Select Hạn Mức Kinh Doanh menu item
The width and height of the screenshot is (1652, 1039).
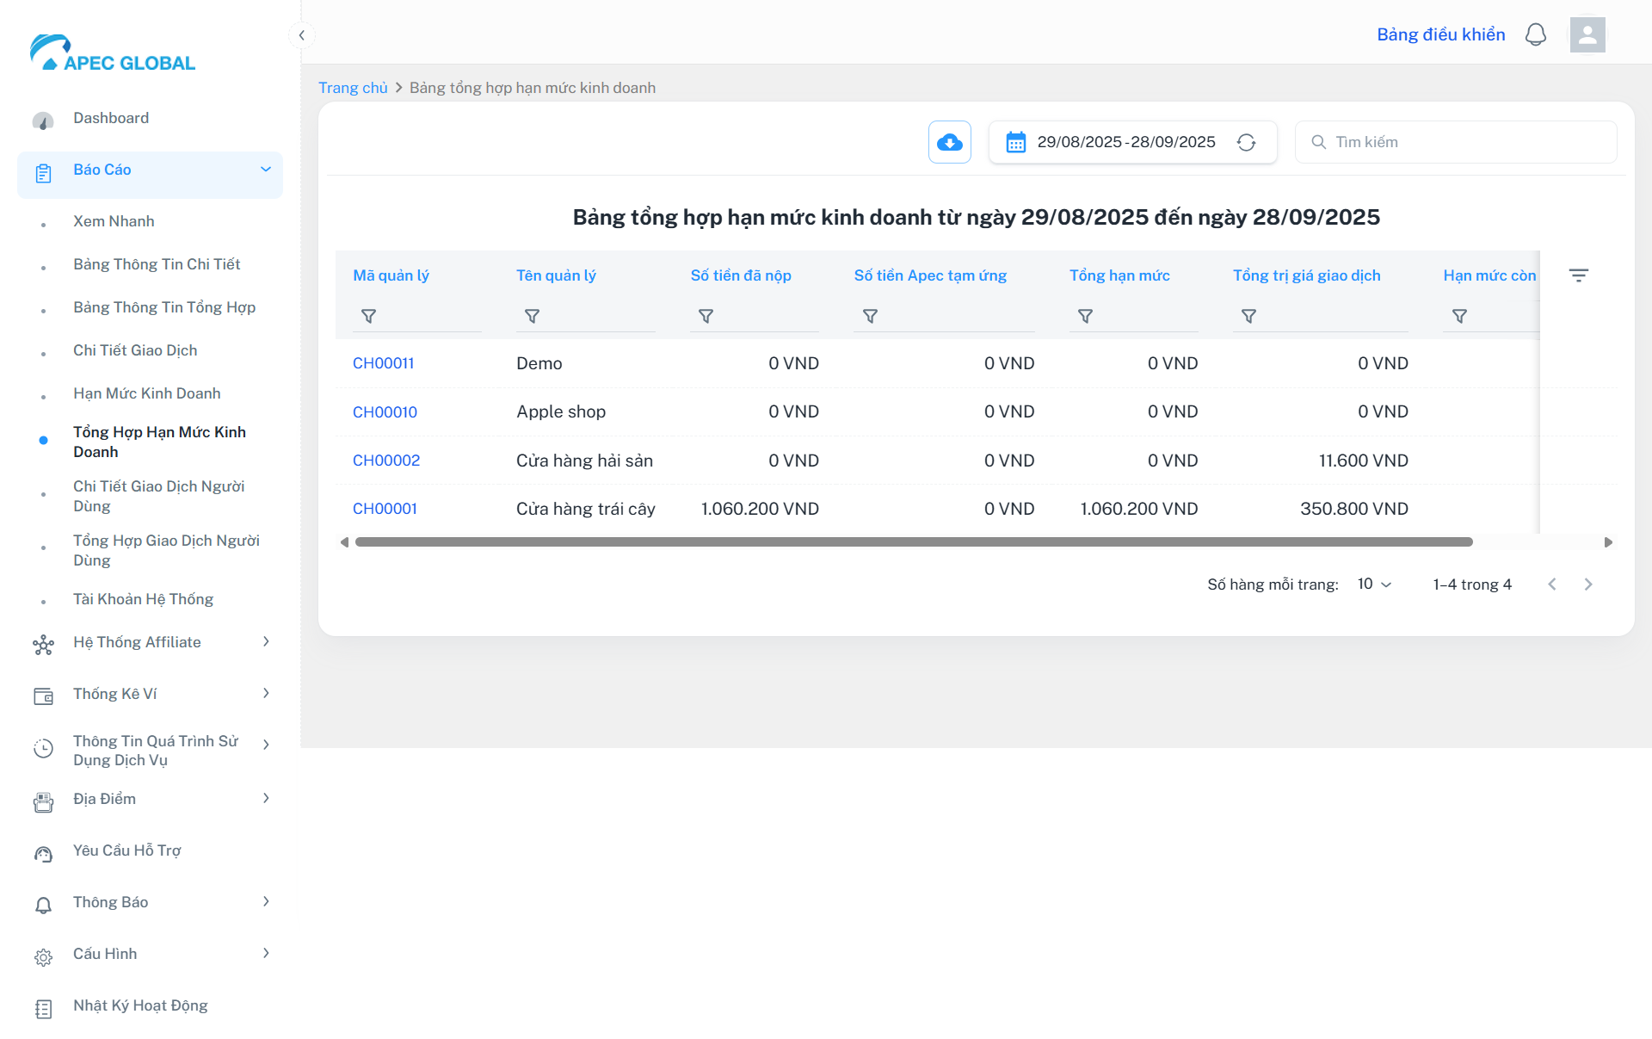[x=146, y=393]
